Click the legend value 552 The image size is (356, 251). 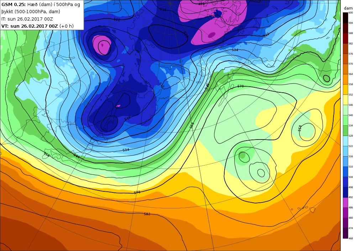[351, 94]
